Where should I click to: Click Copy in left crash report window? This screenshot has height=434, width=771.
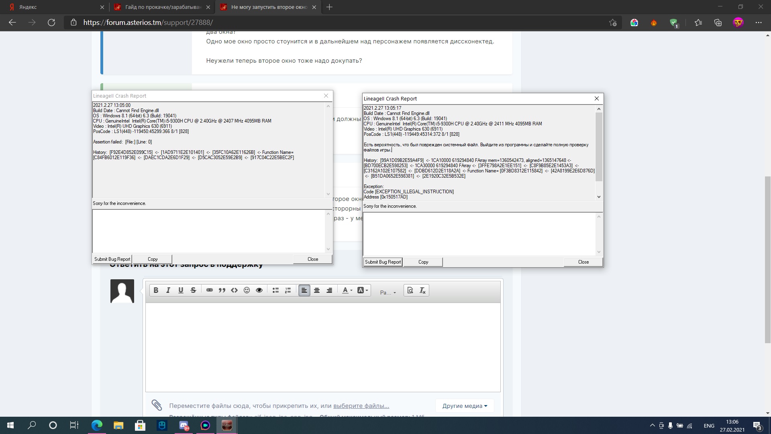click(x=152, y=259)
